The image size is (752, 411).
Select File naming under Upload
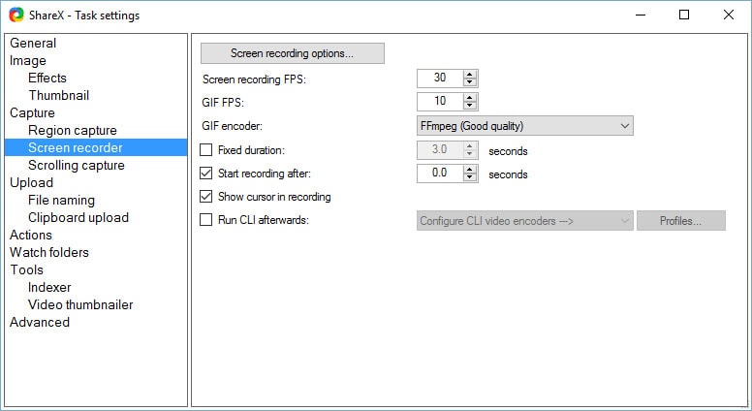[61, 200]
